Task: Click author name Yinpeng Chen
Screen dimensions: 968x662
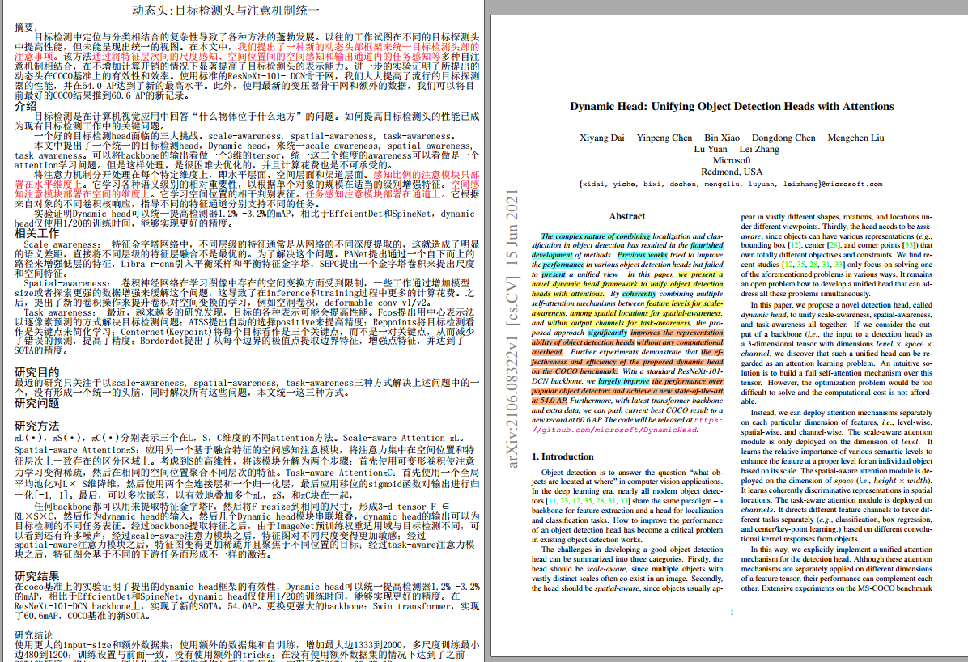Action: (664, 138)
